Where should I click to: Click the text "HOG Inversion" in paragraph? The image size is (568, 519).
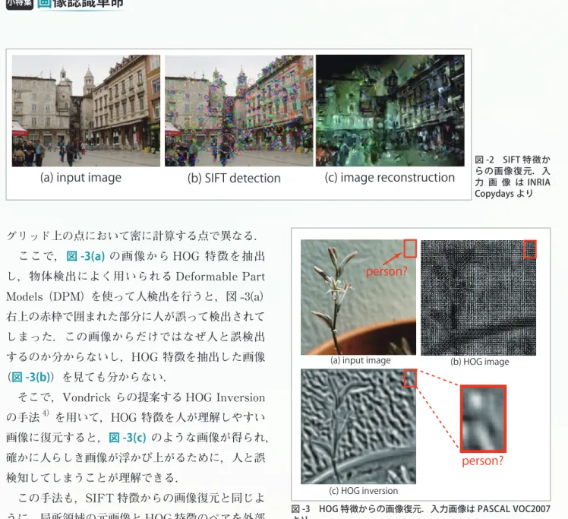(226, 397)
